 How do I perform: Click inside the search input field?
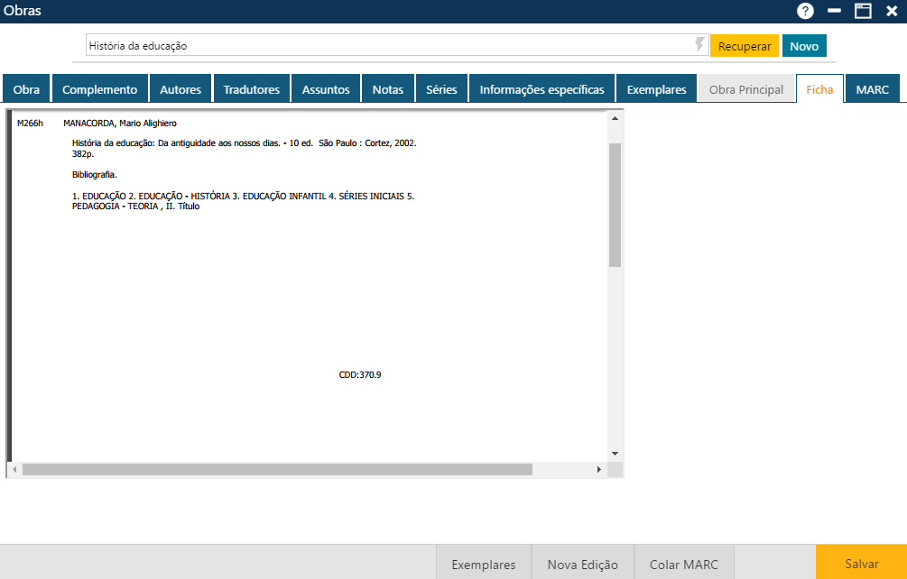coord(361,45)
